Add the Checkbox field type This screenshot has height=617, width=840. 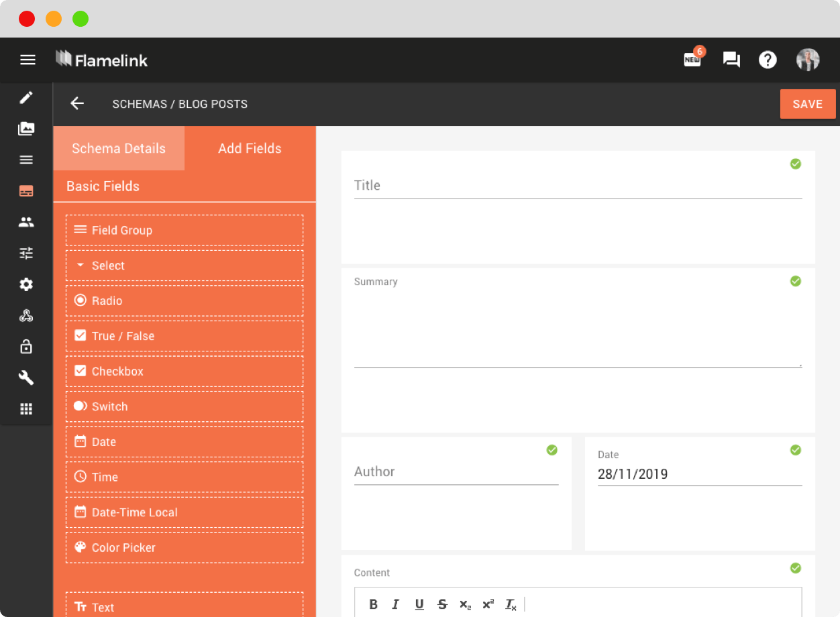pos(185,372)
